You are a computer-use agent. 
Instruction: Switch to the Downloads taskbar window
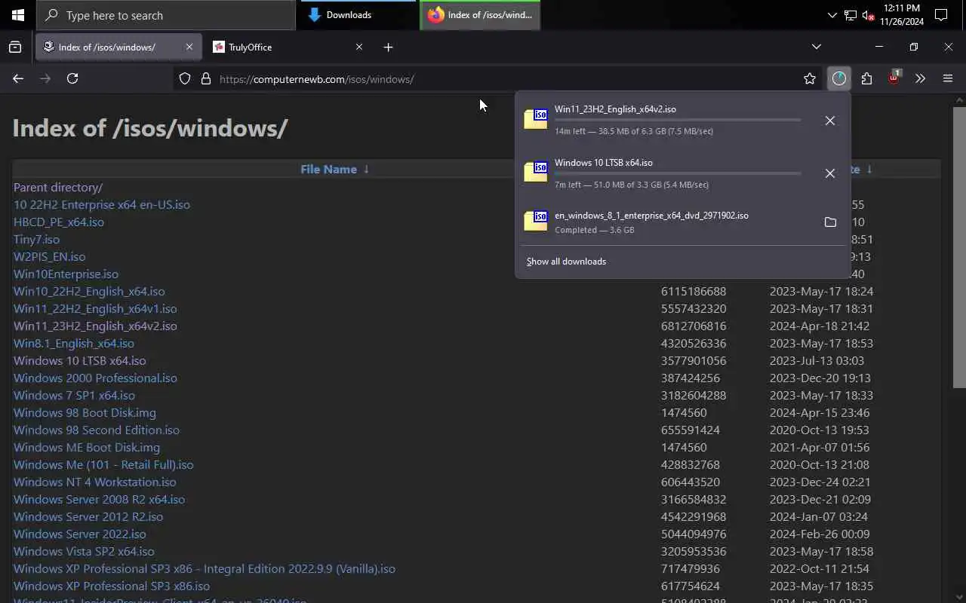(x=358, y=15)
